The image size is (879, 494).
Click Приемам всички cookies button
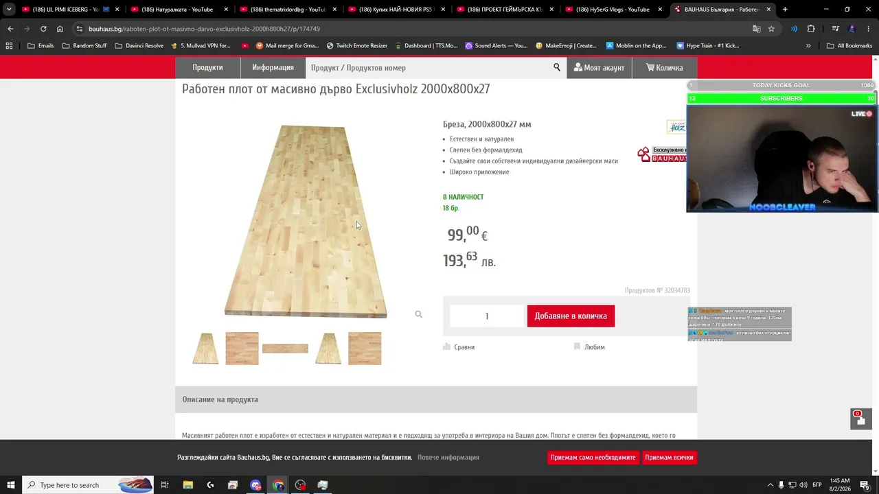[x=669, y=458]
